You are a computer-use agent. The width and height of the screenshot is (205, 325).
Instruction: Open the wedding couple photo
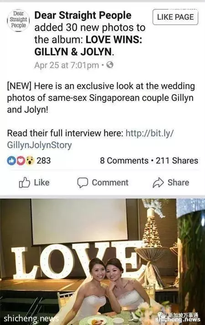102,262
